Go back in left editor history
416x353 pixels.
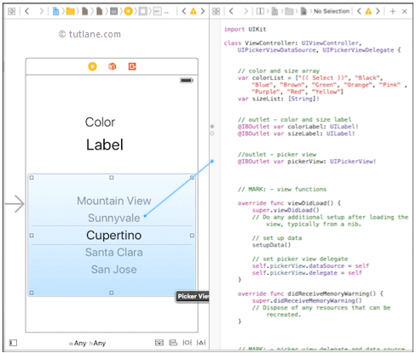[x=27, y=11]
